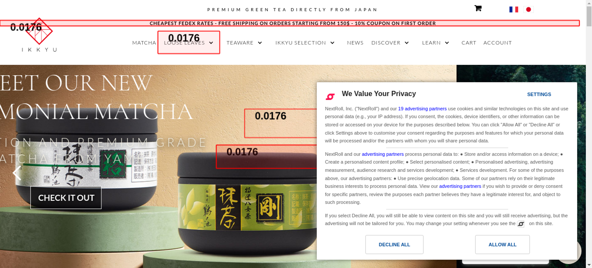Allow all cookies
Image resolution: width=592 pixels, height=268 pixels.
click(502, 245)
